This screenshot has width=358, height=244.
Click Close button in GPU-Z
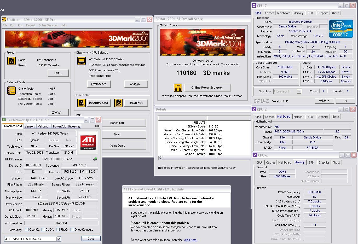tap(91, 239)
